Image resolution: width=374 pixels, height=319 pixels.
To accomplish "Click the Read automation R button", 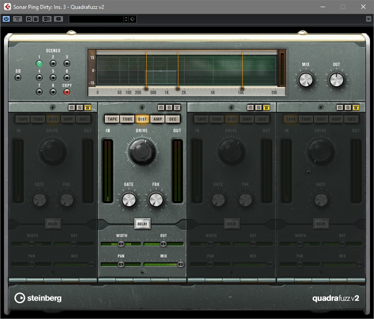I will [x=29, y=19].
